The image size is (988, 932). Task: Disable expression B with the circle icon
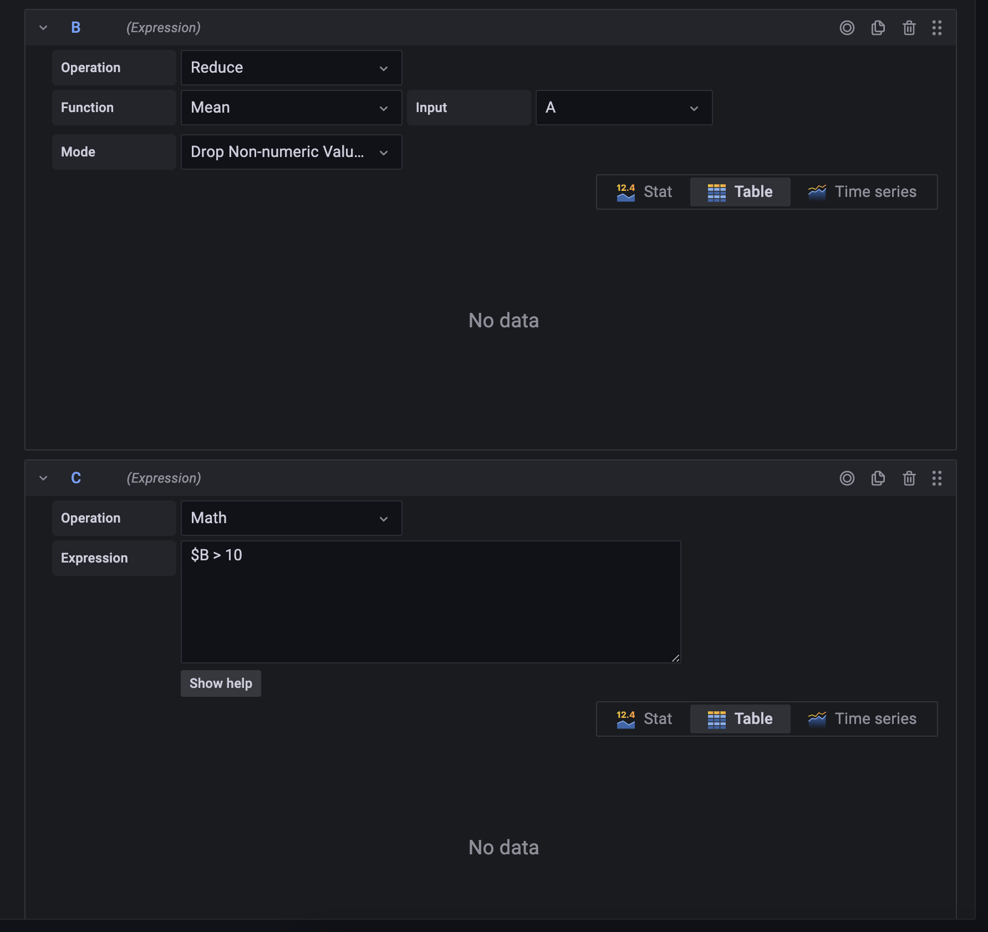pyautogui.click(x=847, y=27)
